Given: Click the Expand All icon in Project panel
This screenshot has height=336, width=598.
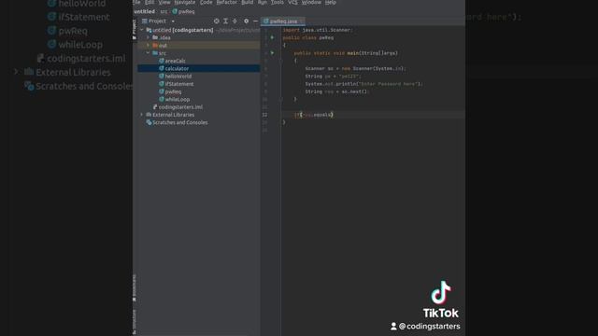Looking at the screenshot, I should pos(225,21).
